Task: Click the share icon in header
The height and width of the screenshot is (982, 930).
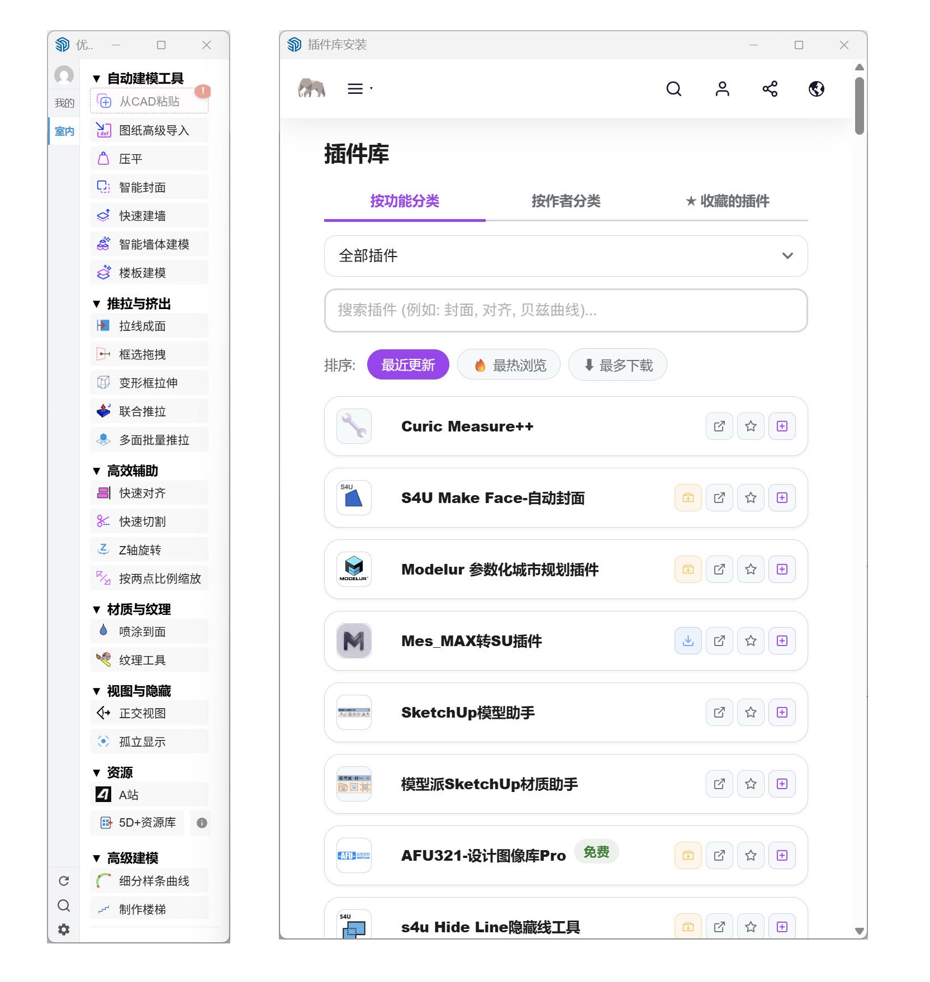Action: tap(770, 89)
